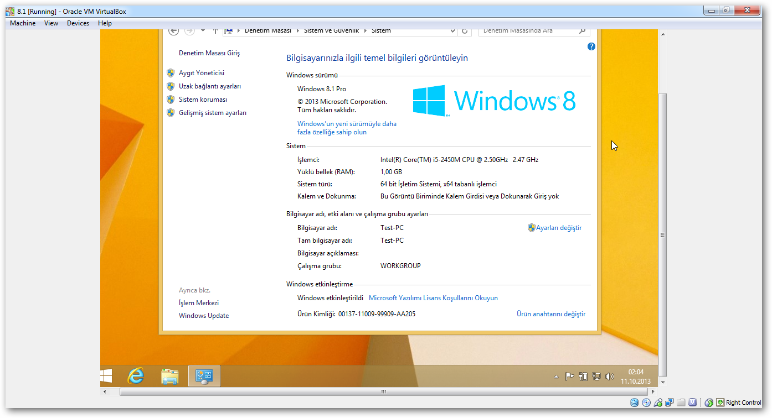Click the search magnifier icon
The height and width of the screenshot is (418, 772).
[582, 31]
